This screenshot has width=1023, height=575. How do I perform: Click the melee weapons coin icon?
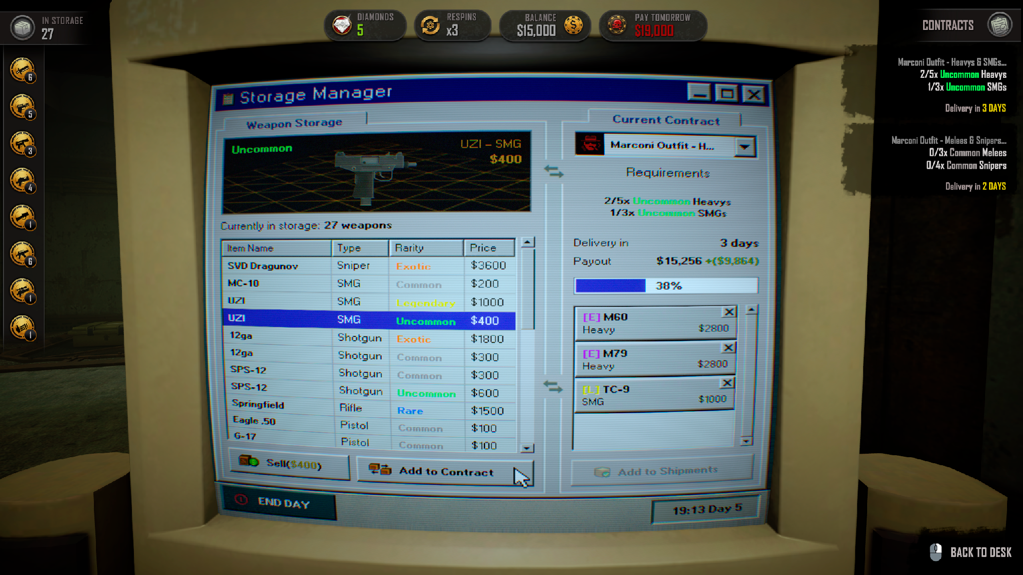tap(22, 69)
